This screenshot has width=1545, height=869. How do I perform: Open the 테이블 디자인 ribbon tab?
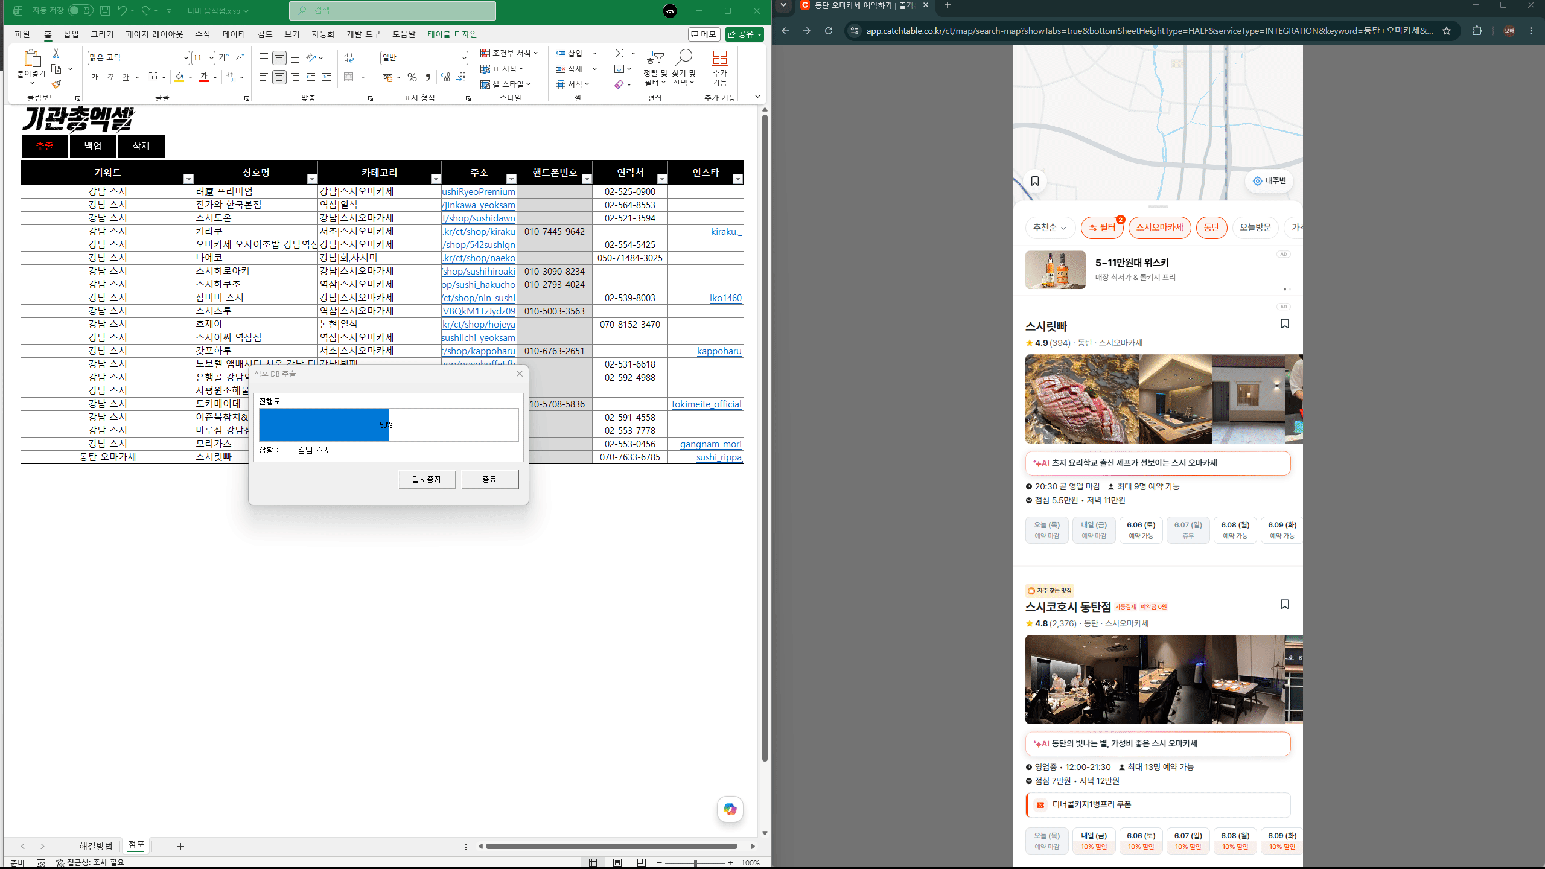point(452,34)
